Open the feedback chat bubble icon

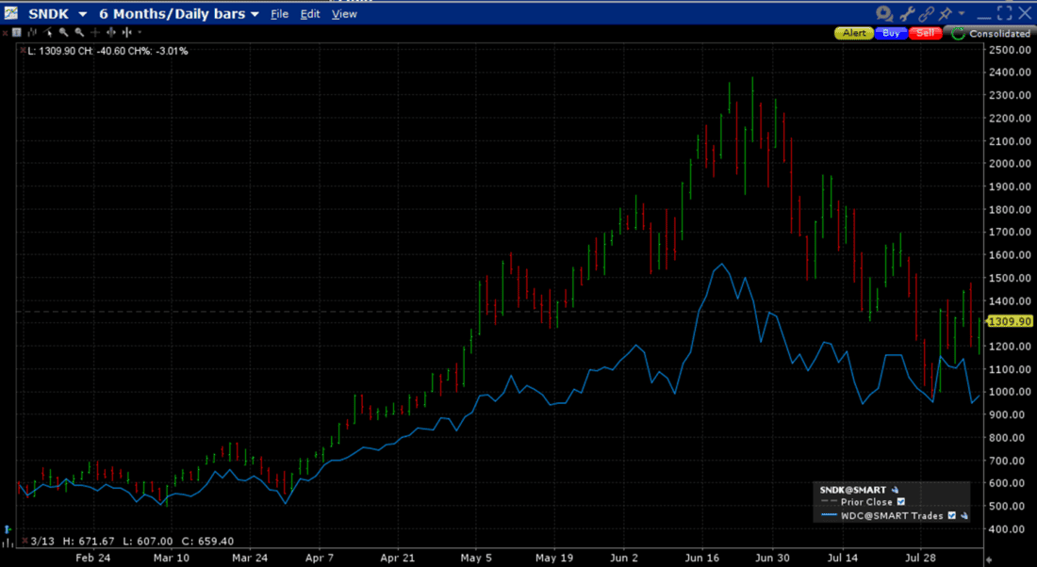[884, 13]
